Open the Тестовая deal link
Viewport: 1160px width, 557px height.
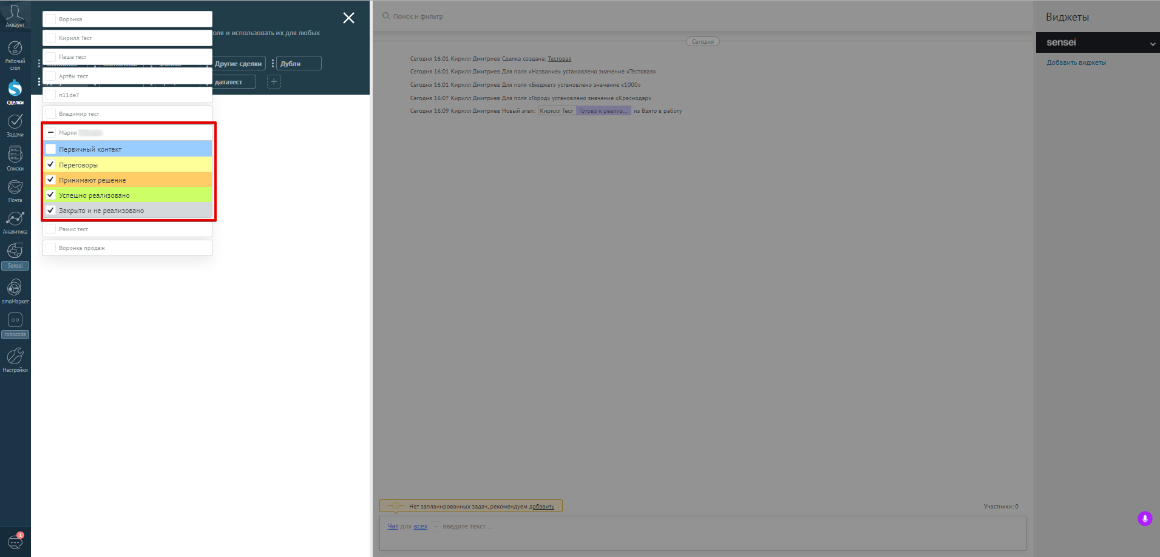560,59
